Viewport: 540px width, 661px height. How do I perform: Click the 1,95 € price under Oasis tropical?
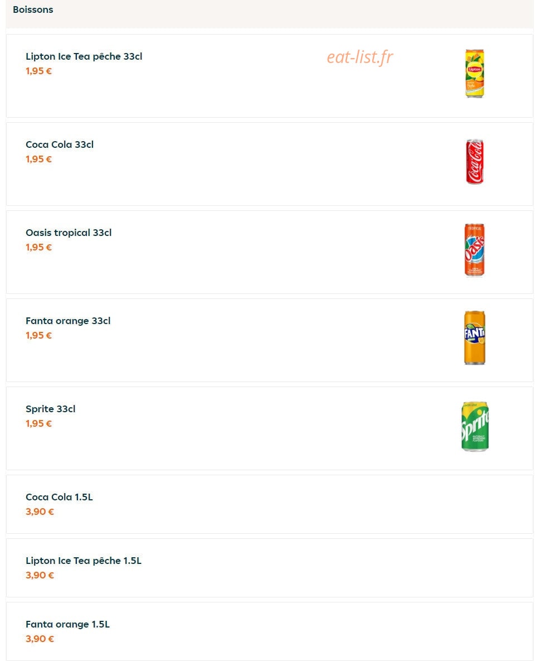pyautogui.click(x=39, y=247)
